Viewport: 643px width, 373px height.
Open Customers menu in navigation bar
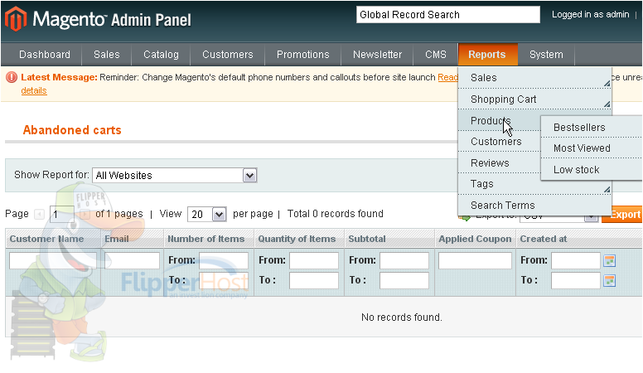[228, 54]
